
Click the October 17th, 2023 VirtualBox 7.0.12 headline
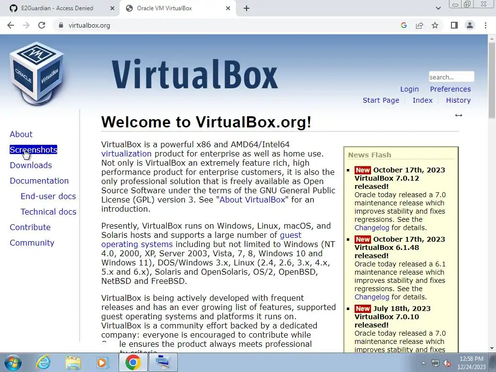pyautogui.click(x=400, y=178)
